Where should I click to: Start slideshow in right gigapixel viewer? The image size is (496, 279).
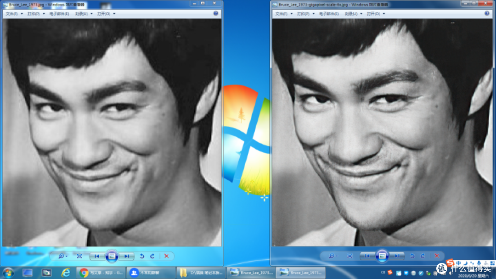[382, 256]
